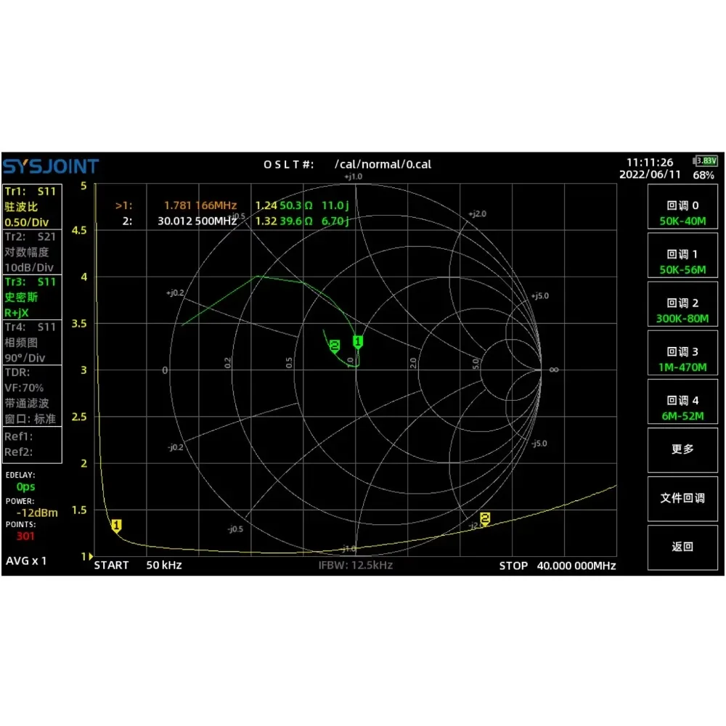Open the 更多 (More) menu button
The width and height of the screenshot is (726, 726).
(682, 450)
